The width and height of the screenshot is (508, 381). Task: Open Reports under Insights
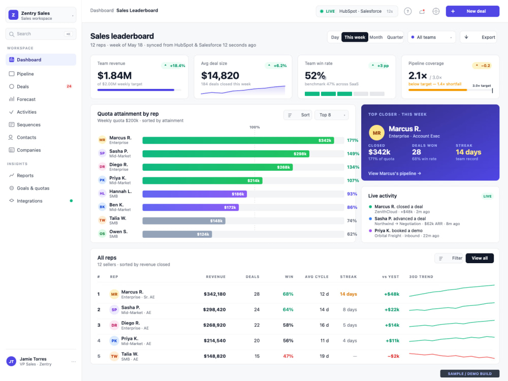41,175
